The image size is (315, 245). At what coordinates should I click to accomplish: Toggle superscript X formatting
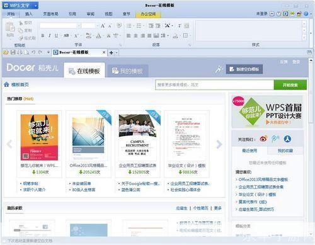76,36
